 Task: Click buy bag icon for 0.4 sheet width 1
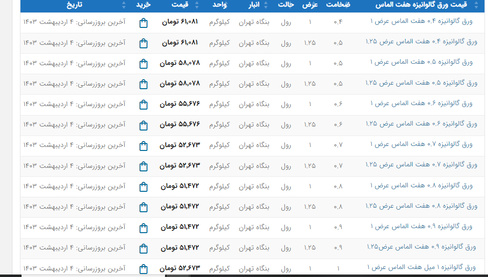(144, 23)
